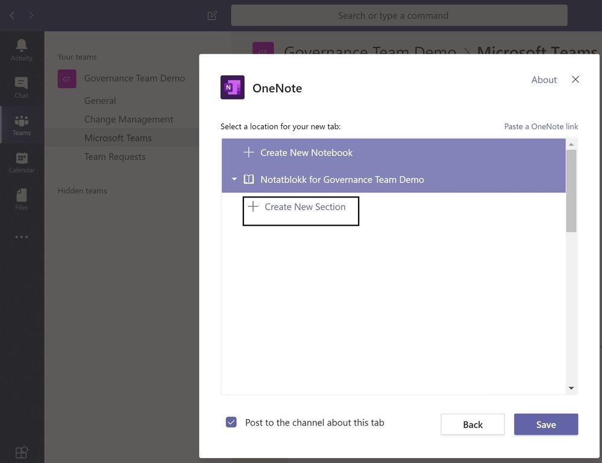Open the Change Management channel
Viewport: 602px width, 463px height.
(x=128, y=119)
